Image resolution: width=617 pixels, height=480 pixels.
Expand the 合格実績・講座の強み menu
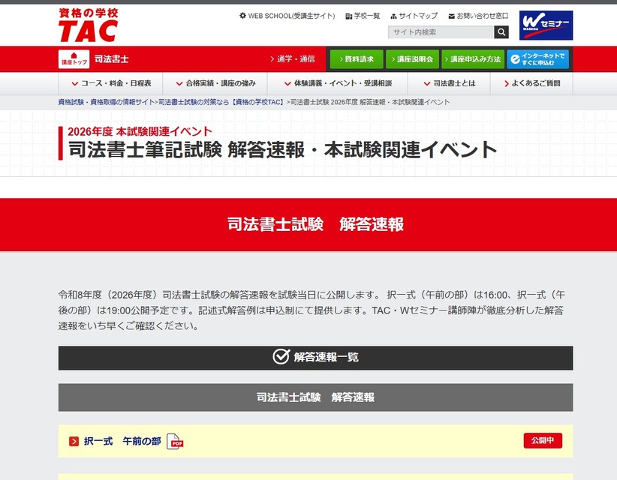tap(215, 83)
